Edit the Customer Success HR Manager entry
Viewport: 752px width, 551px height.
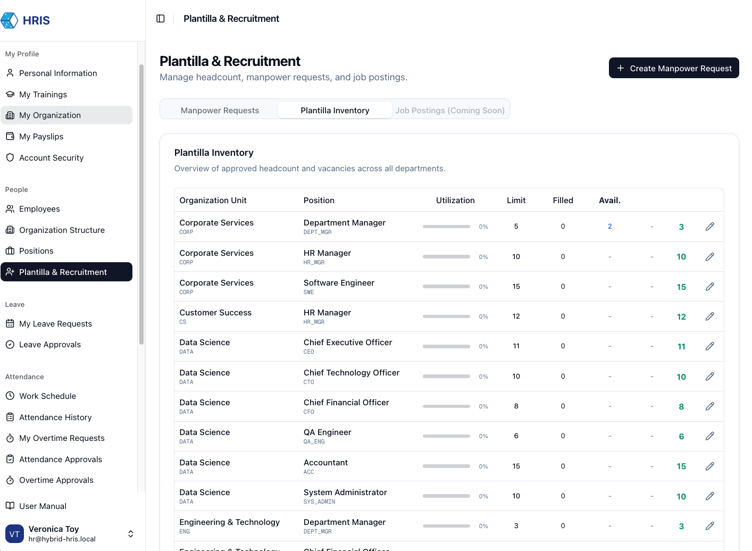click(x=710, y=316)
